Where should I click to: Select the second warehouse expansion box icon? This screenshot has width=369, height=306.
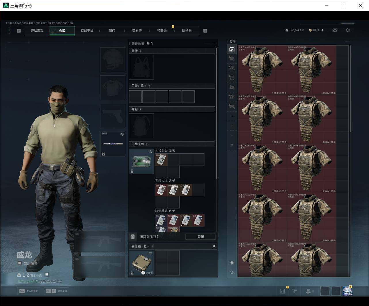(232, 68)
